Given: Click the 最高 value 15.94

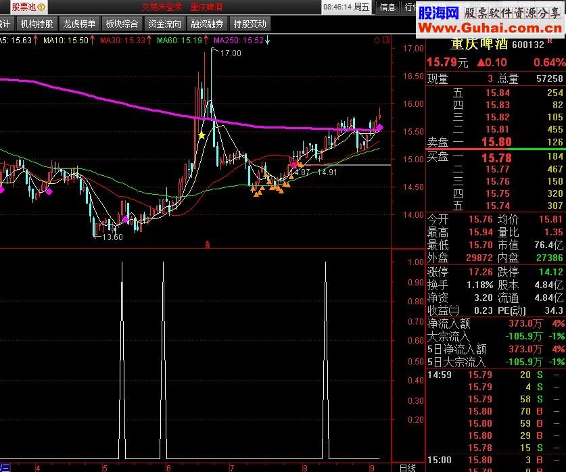Looking at the screenshot, I should pos(480,232).
